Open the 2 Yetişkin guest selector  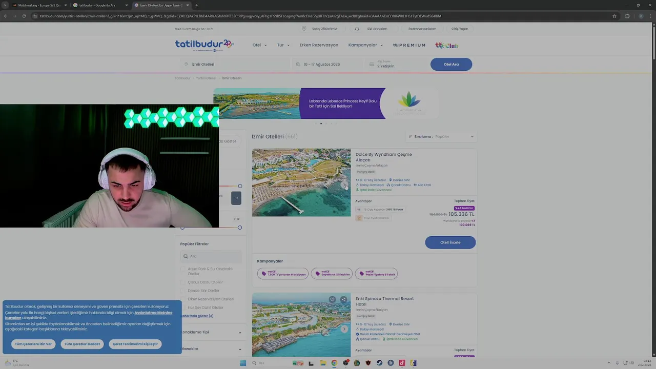tap(395, 64)
